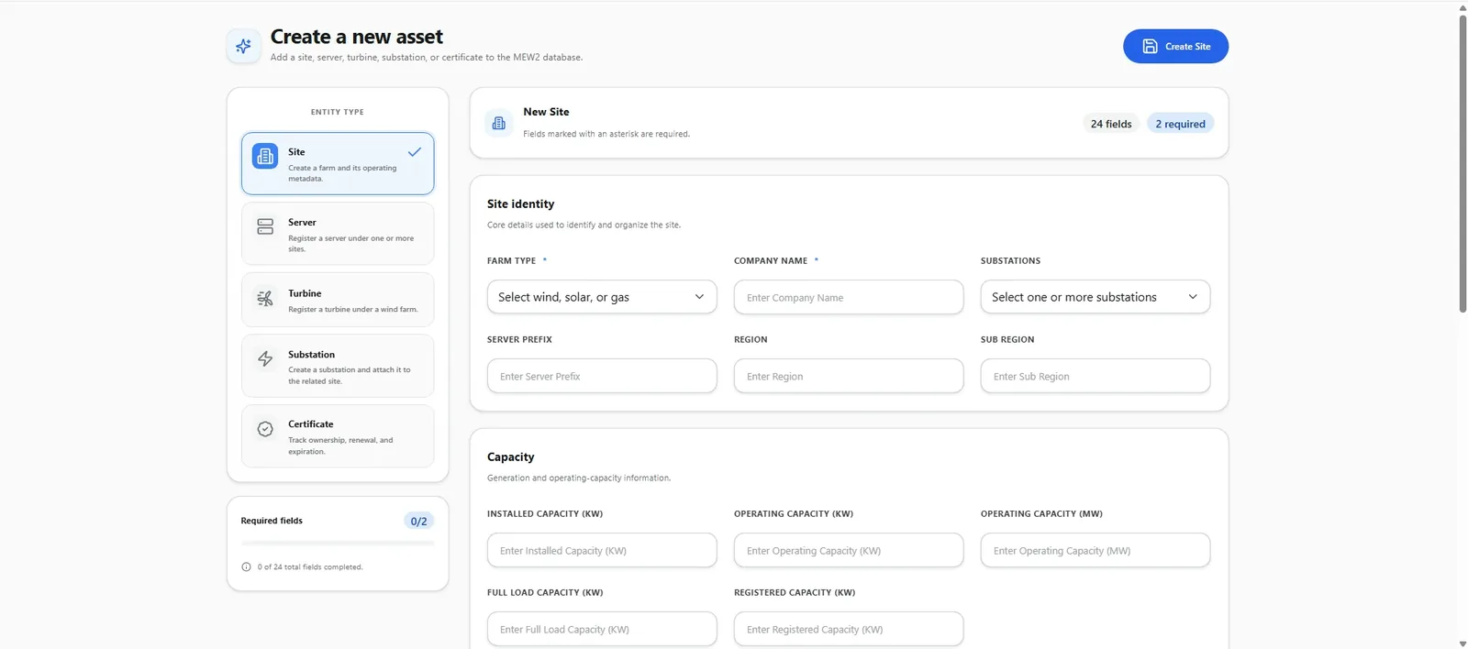Select the Certificate entity type
Image resolution: width=1468 pixels, height=649 pixels.
(338, 436)
